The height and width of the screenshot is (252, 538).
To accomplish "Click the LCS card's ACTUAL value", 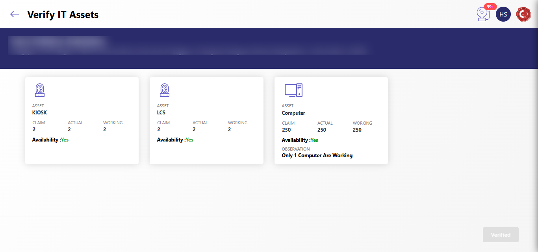I will click(194, 129).
